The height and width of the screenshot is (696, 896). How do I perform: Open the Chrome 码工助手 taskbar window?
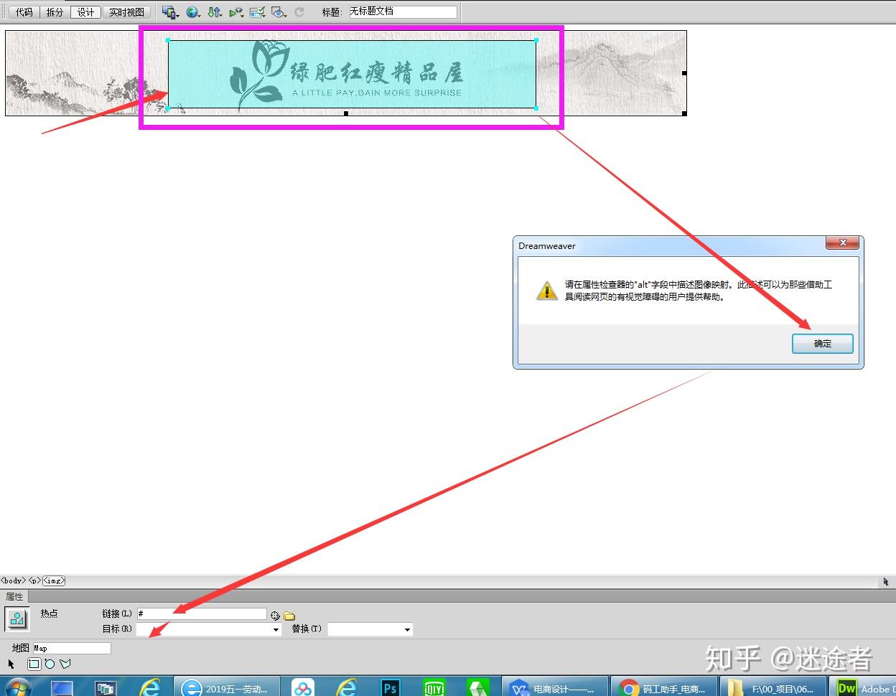663,687
